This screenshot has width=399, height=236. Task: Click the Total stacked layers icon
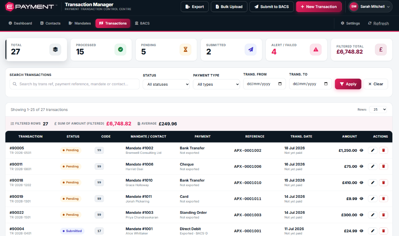[55, 49]
